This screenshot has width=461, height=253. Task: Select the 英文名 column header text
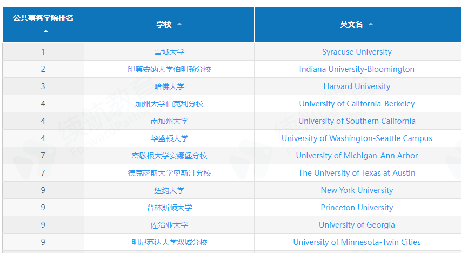pyautogui.click(x=351, y=24)
